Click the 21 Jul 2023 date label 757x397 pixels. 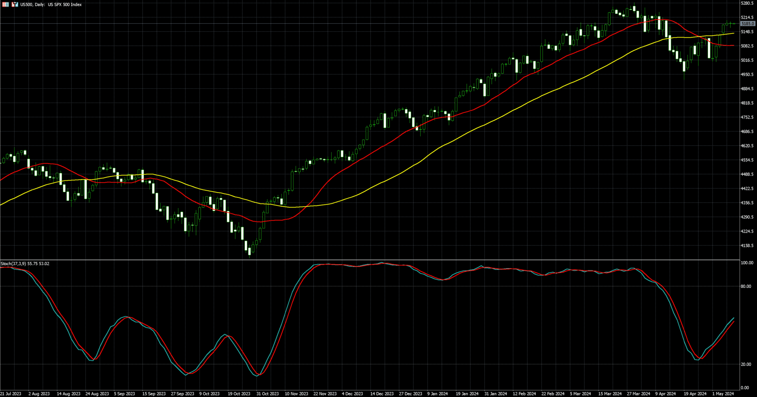click(x=11, y=394)
